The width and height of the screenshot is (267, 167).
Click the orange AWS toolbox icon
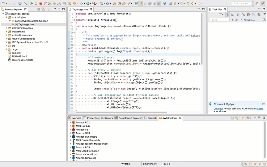pos(75,3)
